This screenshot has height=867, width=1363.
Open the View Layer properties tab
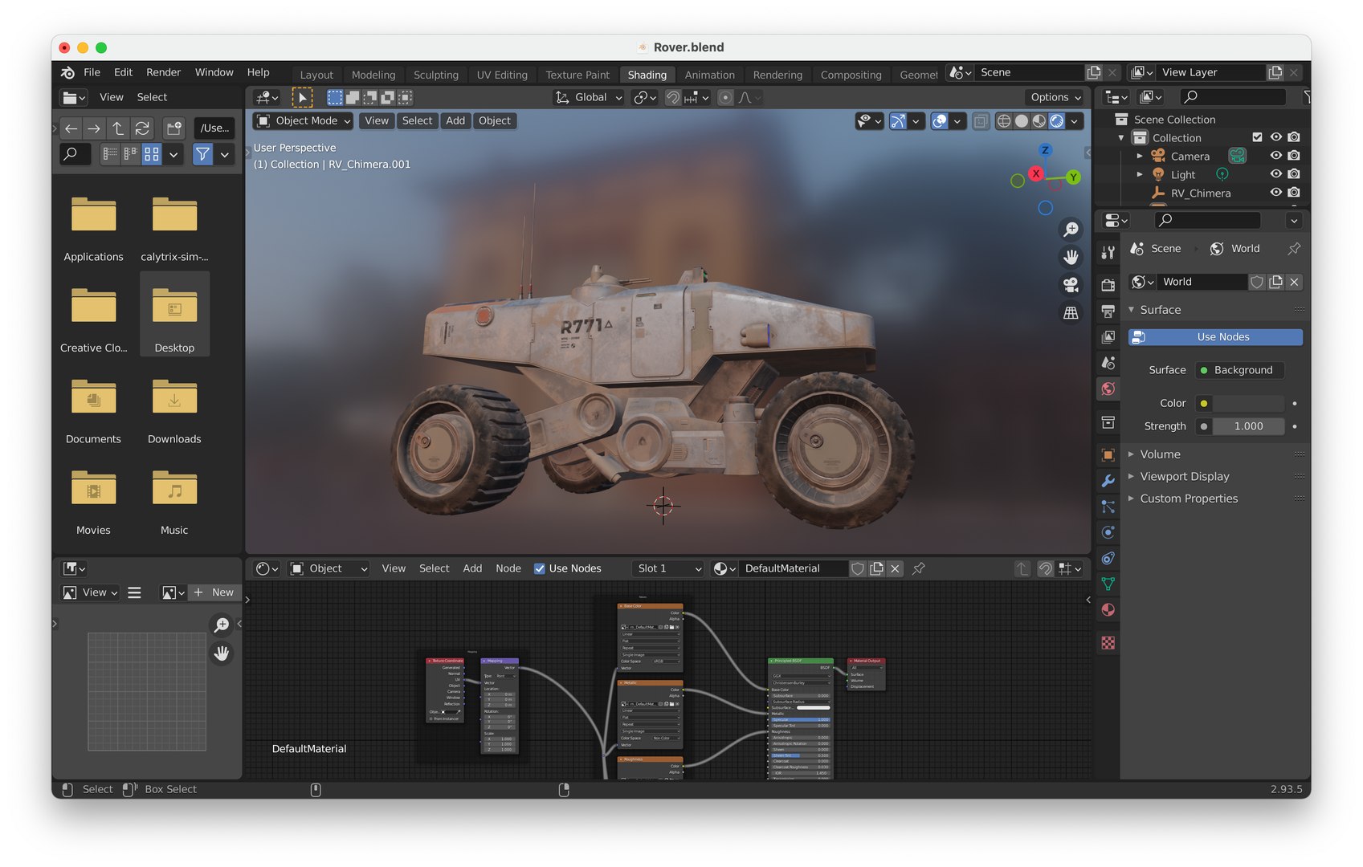(x=1108, y=336)
